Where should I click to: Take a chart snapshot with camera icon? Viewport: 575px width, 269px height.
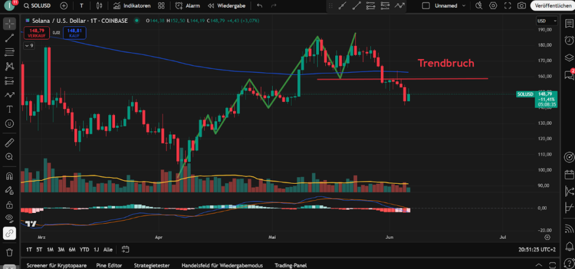pos(522,6)
